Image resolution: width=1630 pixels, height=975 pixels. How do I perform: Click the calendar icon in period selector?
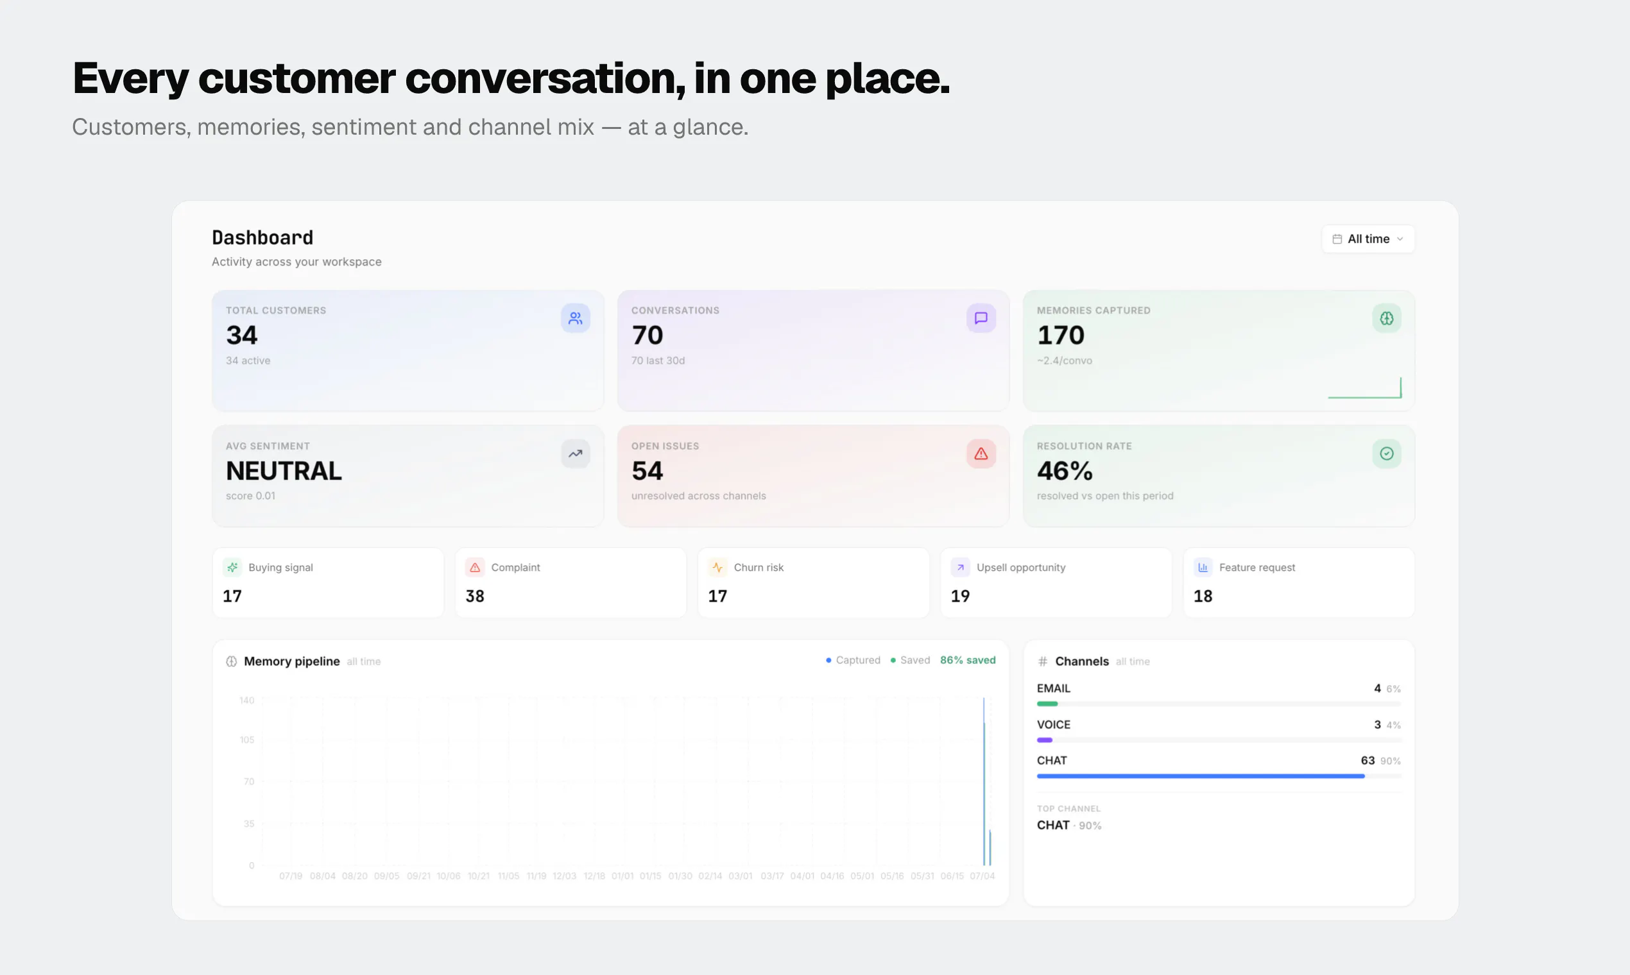1337,239
